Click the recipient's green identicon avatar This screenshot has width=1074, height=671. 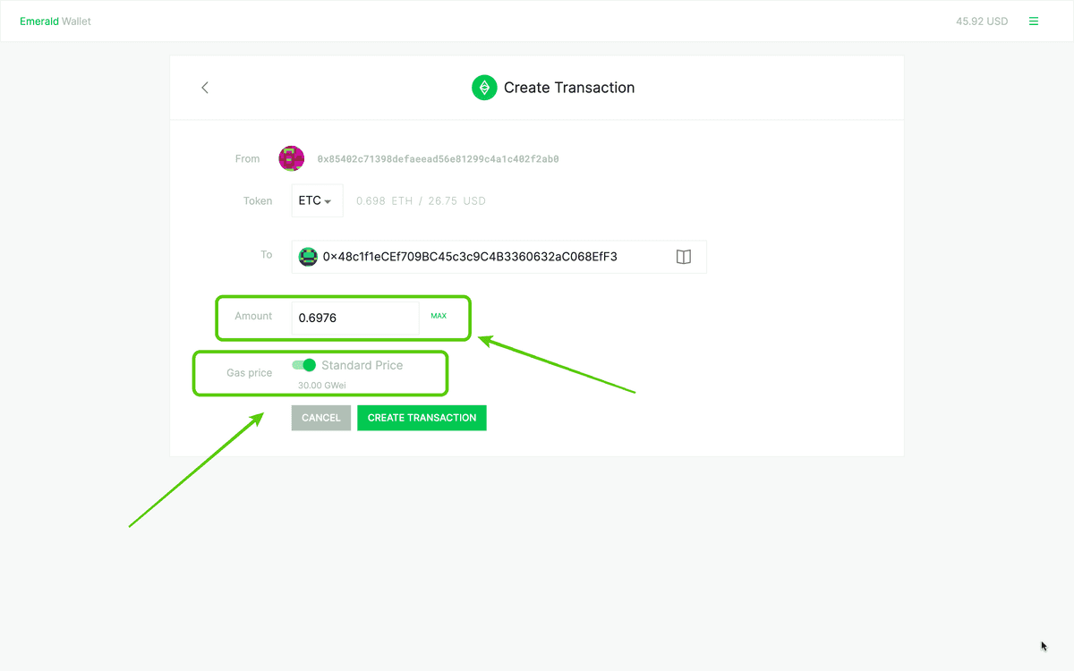308,257
